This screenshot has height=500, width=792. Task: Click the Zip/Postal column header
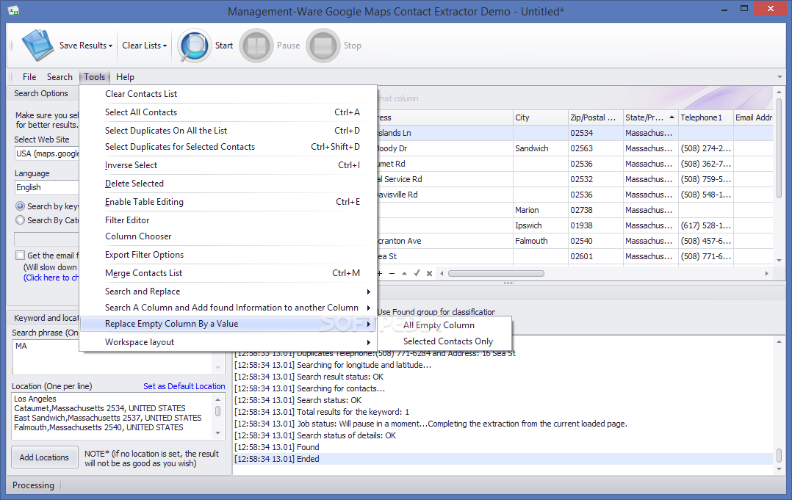click(x=596, y=117)
